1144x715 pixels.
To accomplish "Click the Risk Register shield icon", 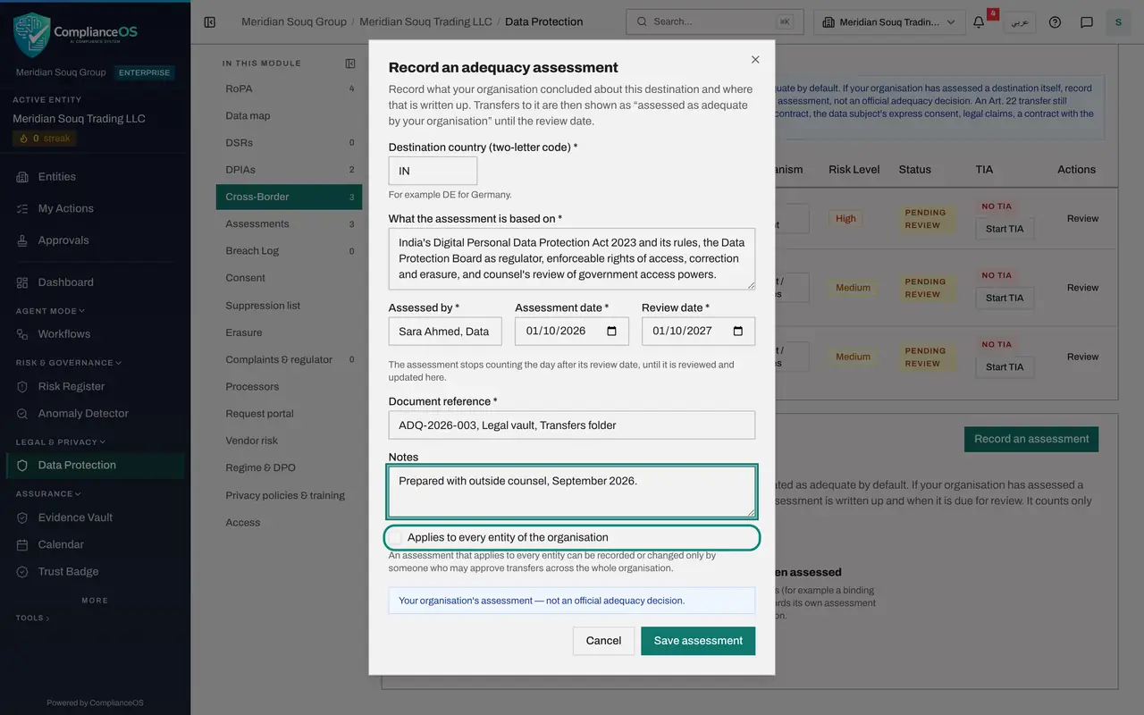I will point(22,387).
